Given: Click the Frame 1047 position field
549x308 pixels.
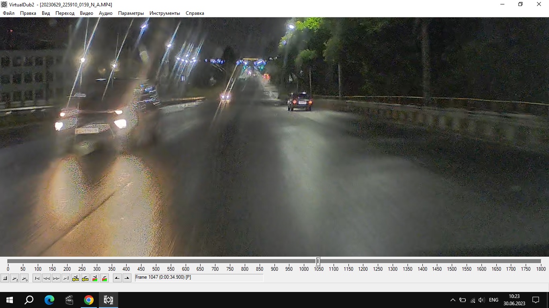Looking at the screenshot, I should pyautogui.click(x=199, y=278).
